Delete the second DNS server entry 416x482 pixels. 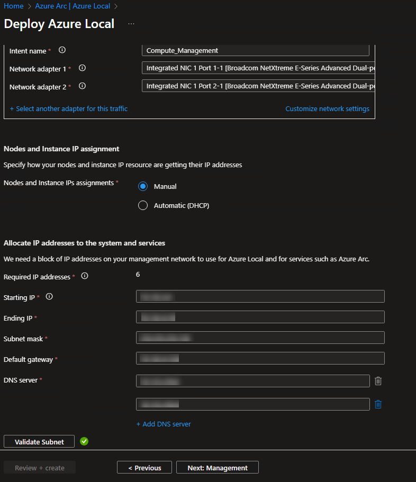[x=378, y=404]
